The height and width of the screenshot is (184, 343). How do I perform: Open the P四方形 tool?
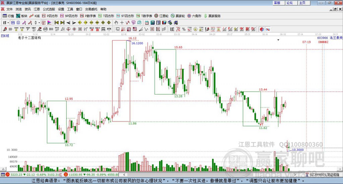pyautogui.click(x=50, y=16)
